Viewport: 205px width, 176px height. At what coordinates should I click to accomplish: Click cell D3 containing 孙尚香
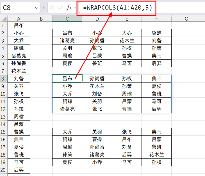pos(97,41)
